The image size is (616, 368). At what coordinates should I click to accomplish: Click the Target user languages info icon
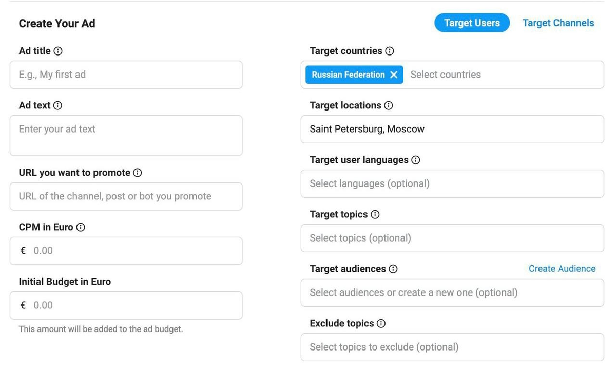tap(416, 160)
